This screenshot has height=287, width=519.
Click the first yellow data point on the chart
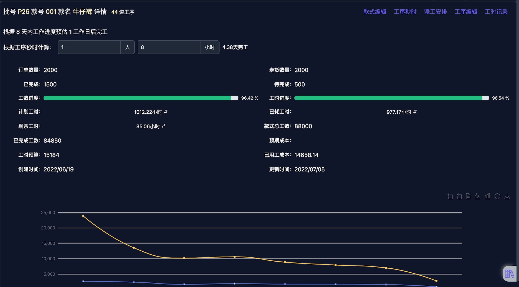(x=84, y=216)
